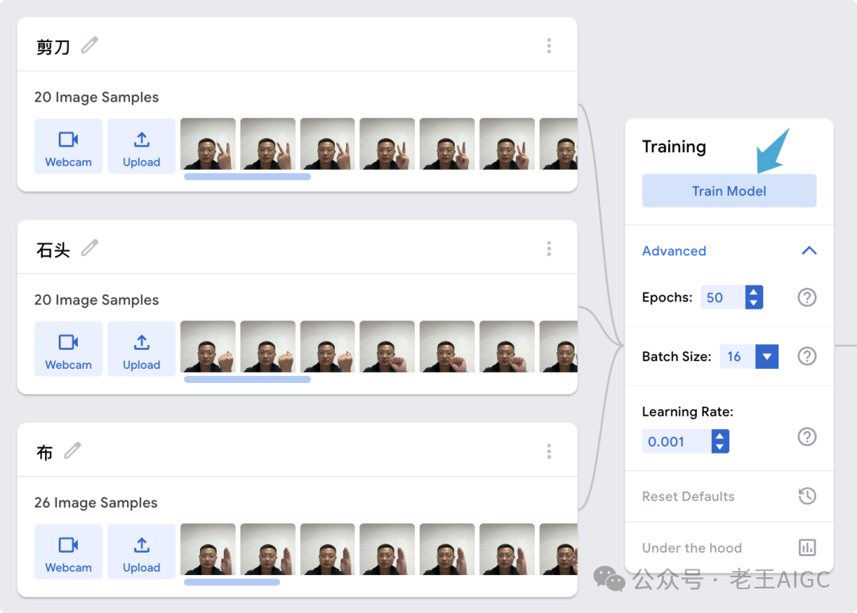Click the Train Model button

(729, 190)
